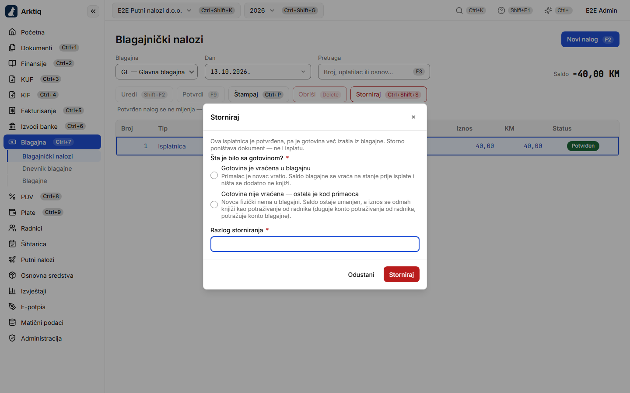Click the KIF icon in the sidebar

pyautogui.click(x=12, y=95)
